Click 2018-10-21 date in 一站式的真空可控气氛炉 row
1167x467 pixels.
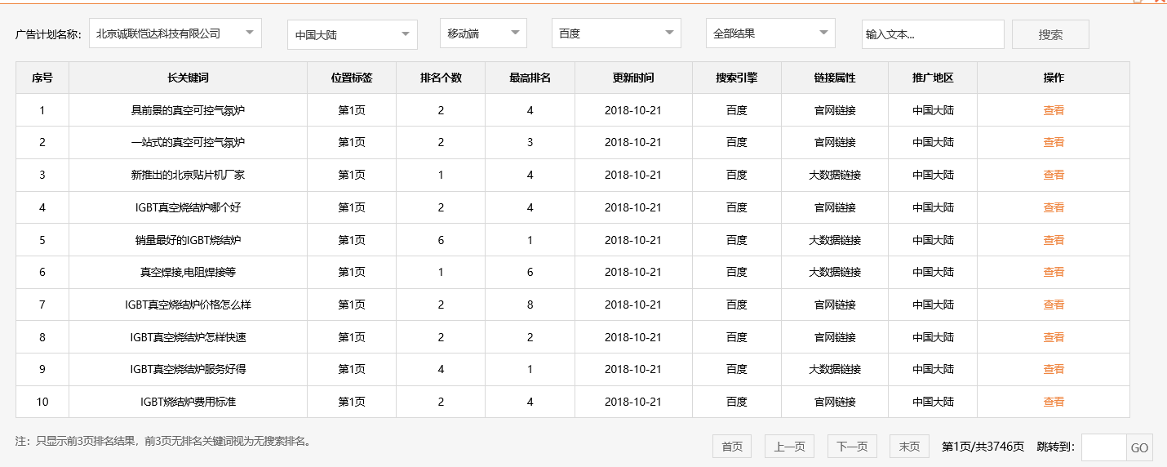[633, 142]
